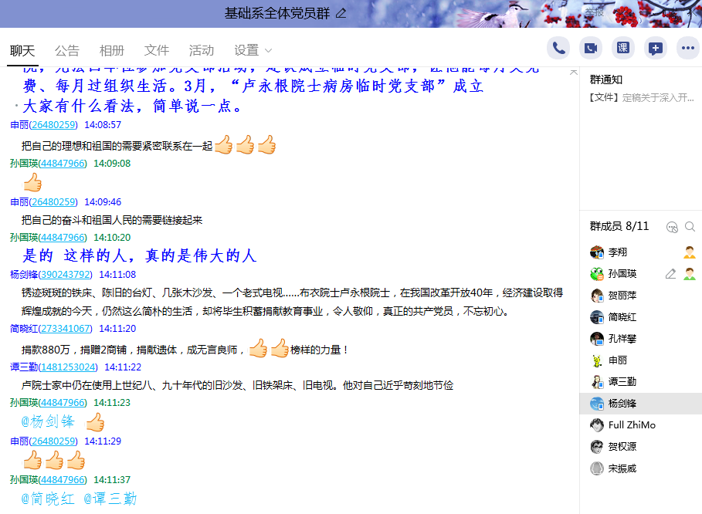Click the jump-to-top arrow above chat

click(x=573, y=72)
